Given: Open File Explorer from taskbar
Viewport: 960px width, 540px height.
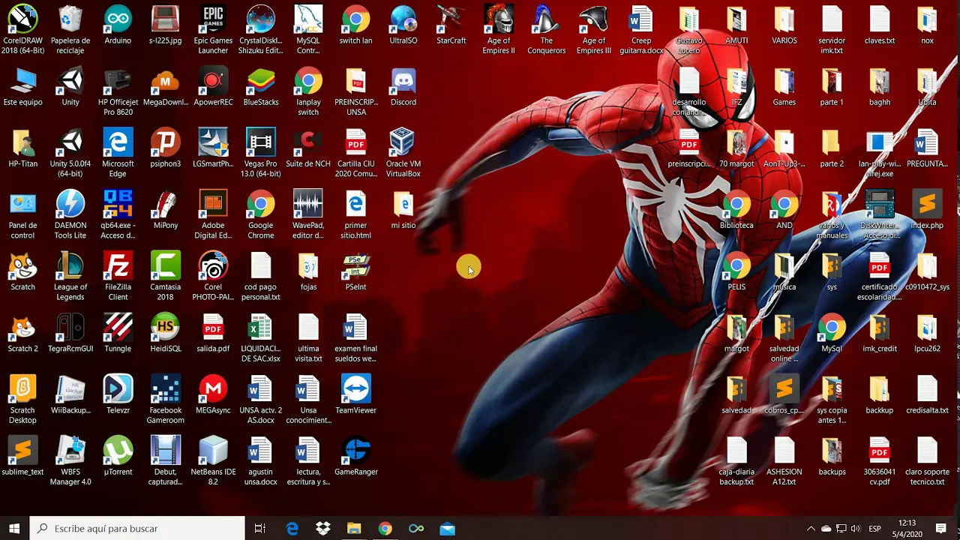Looking at the screenshot, I should tap(354, 529).
